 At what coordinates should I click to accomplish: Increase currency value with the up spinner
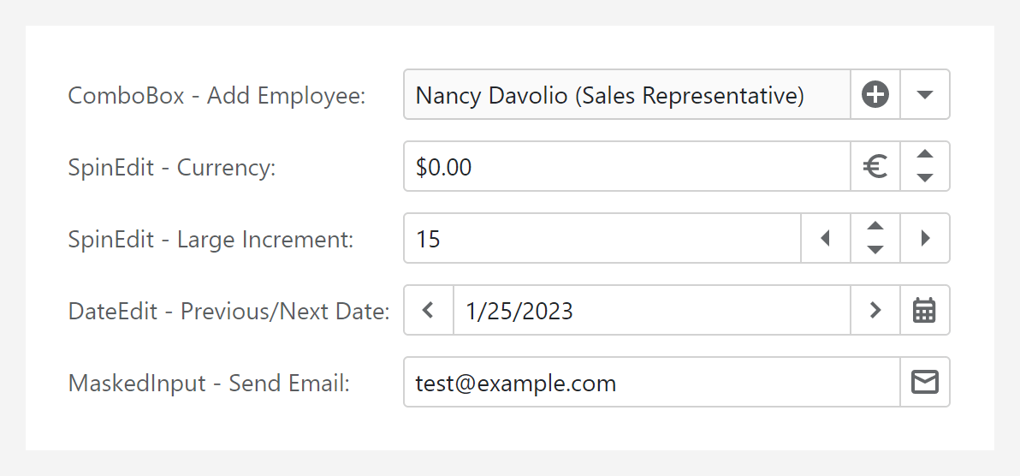924,156
